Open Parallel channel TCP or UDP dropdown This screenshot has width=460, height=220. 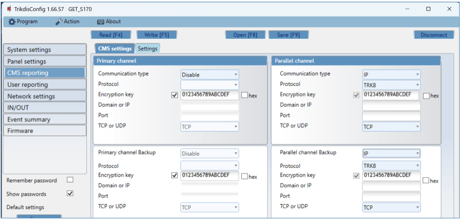coord(391,127)
